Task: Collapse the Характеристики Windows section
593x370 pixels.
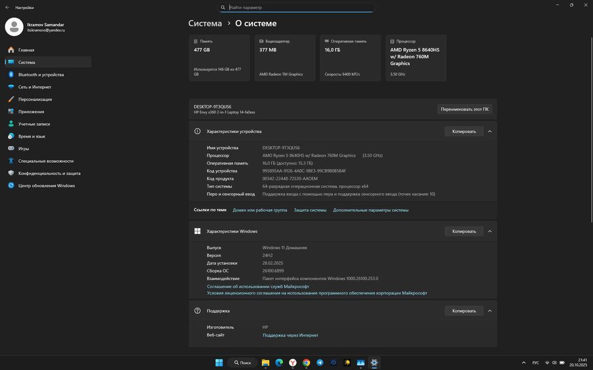Action: point(489,231)
